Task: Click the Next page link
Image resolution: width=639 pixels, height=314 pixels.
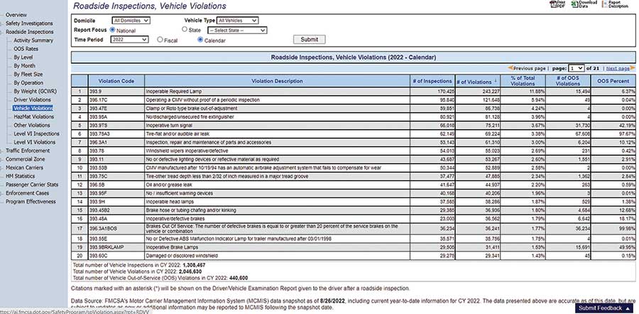Action: click(x=616, y=68)
